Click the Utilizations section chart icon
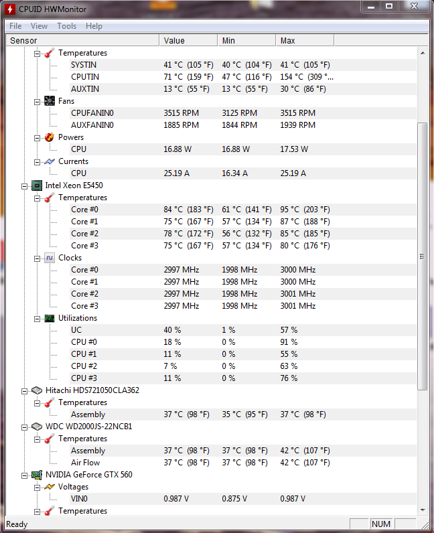Image resolution: width=434 pixels, height=533 pixels. pyautogui.click(x=50, y=318)
